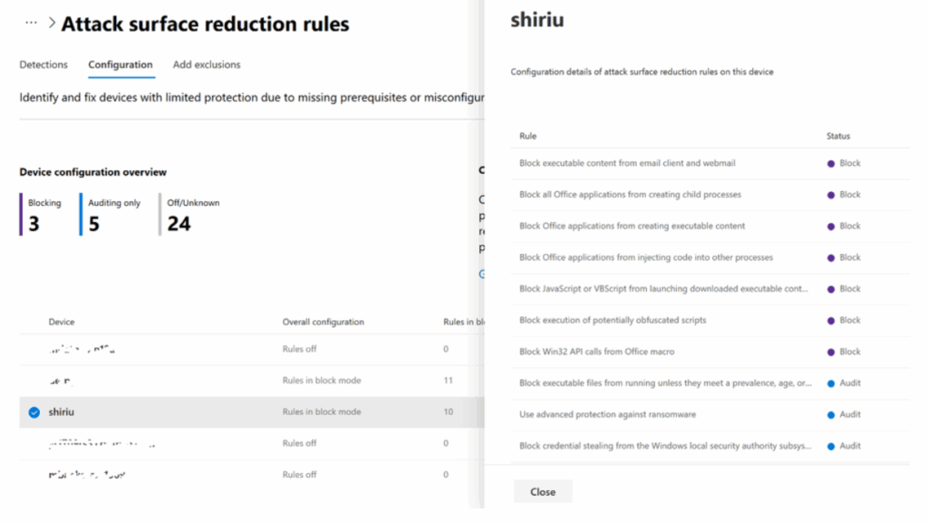
Task: Open the Detections tab
Action: point(43,64)
